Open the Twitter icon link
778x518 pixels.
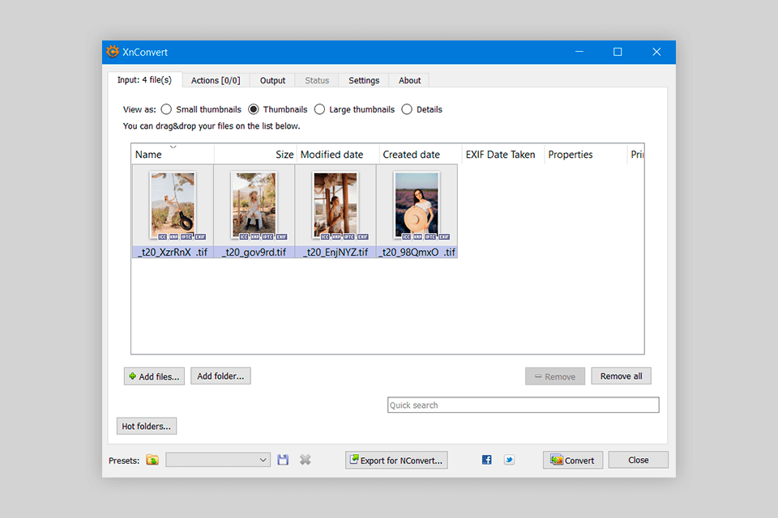[509, 460]
